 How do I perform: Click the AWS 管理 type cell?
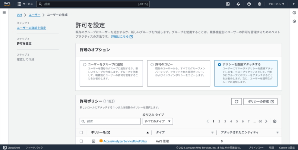[162, 141]
